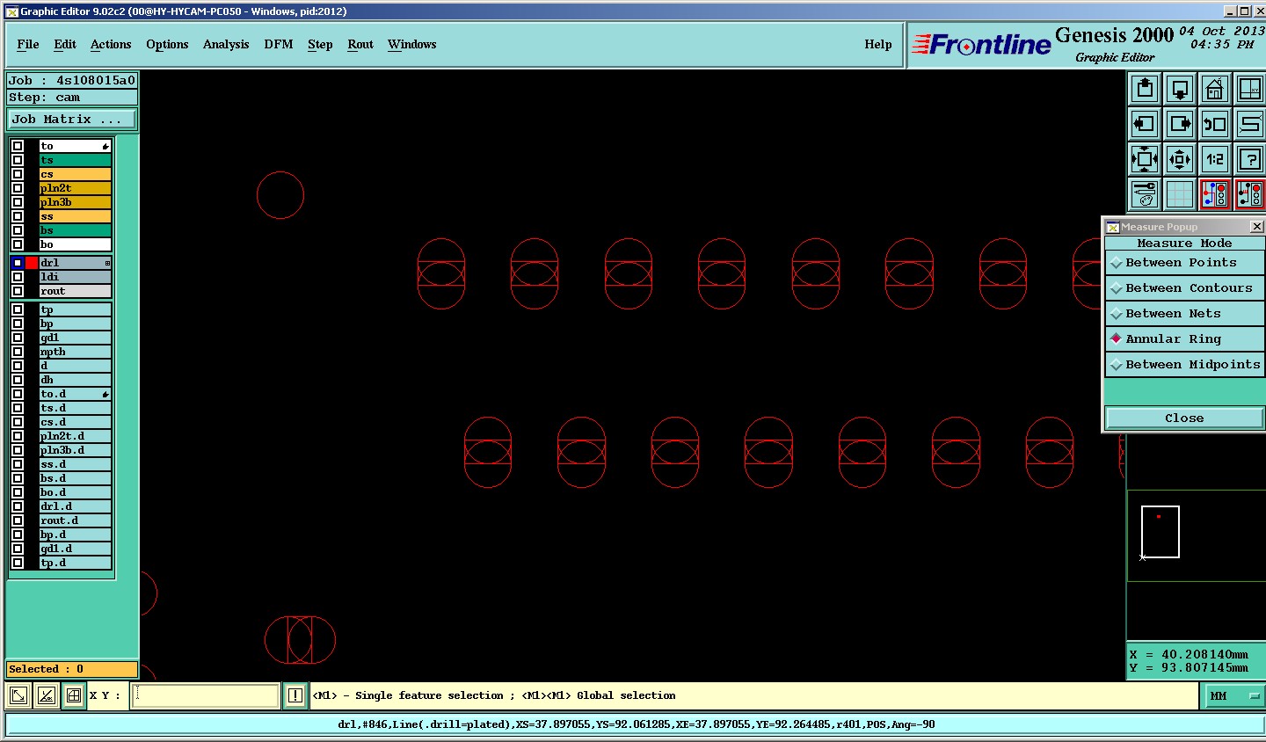This screenshot has height=742, width=1266.
Task: Click the 1:2 scale icon
Action: [x=1215, y=159]
